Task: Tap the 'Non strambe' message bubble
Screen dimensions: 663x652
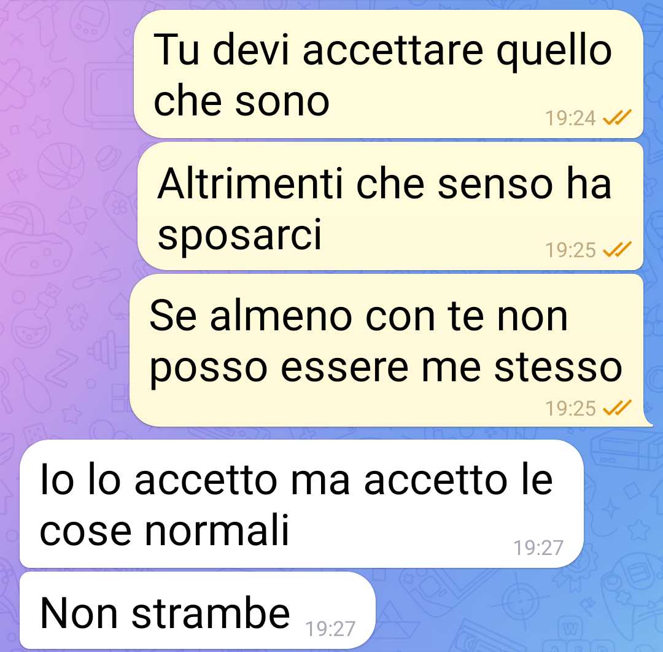Action: click(198, 610)
